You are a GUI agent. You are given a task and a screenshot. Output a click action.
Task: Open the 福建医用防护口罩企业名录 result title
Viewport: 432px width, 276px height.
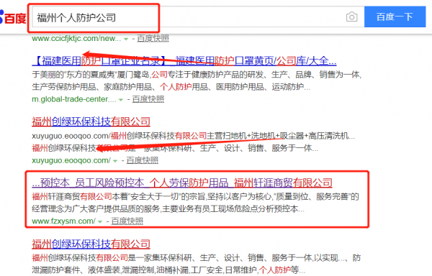[184, 61]
